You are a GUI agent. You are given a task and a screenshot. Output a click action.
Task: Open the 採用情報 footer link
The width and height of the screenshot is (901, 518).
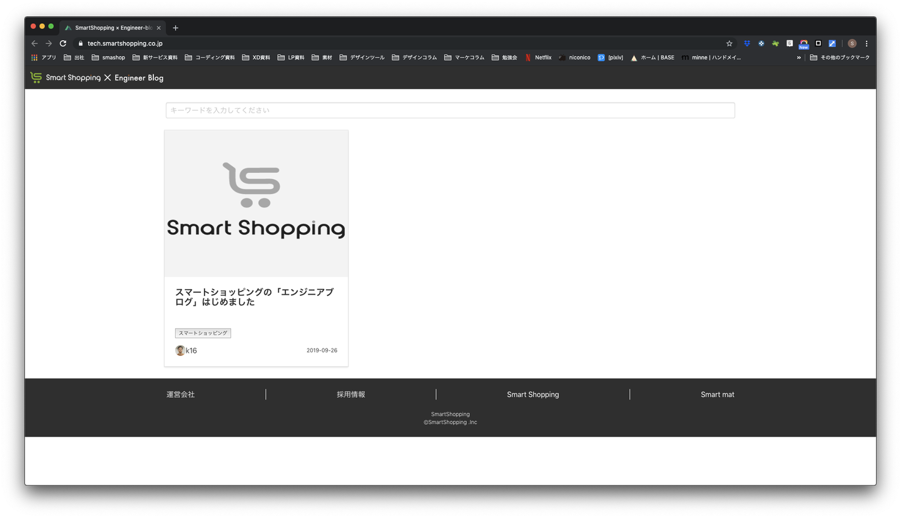(x=351, y=395)
